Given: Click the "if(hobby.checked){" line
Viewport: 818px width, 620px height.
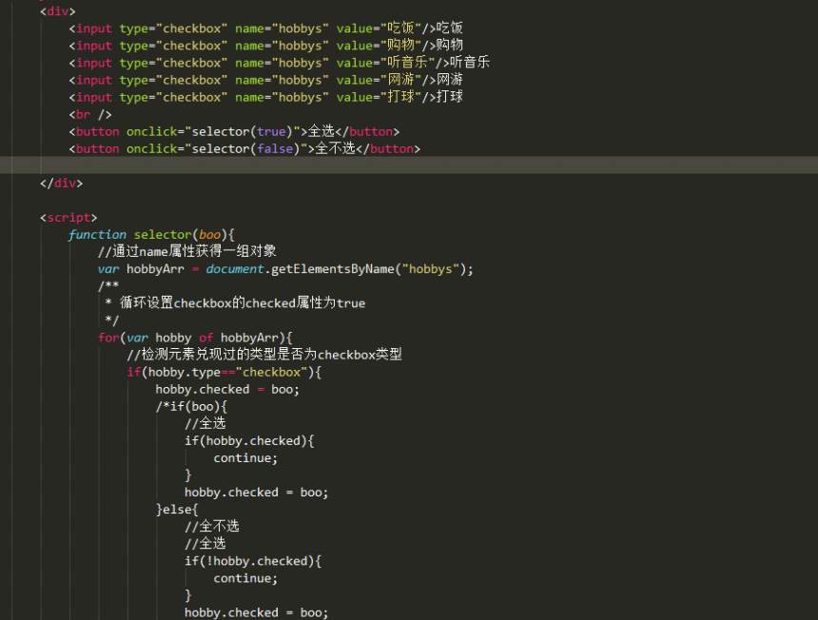Looking at the screenshot, I should [x=249, y=441].
